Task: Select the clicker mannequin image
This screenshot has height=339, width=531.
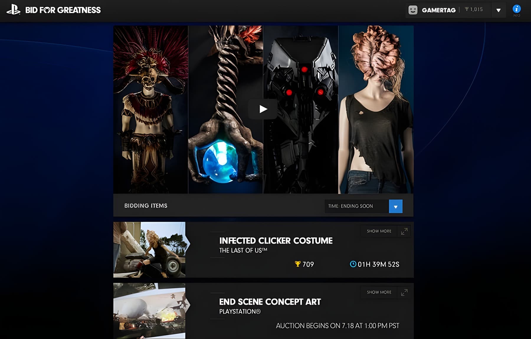Action: pos(376,110)
